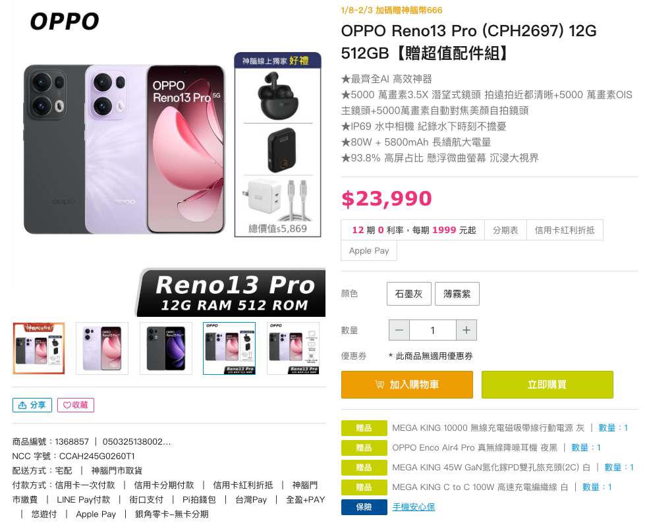Screen dimensions: 647x525
Task: Open the 分期表 installment tab
Action: 505,230
